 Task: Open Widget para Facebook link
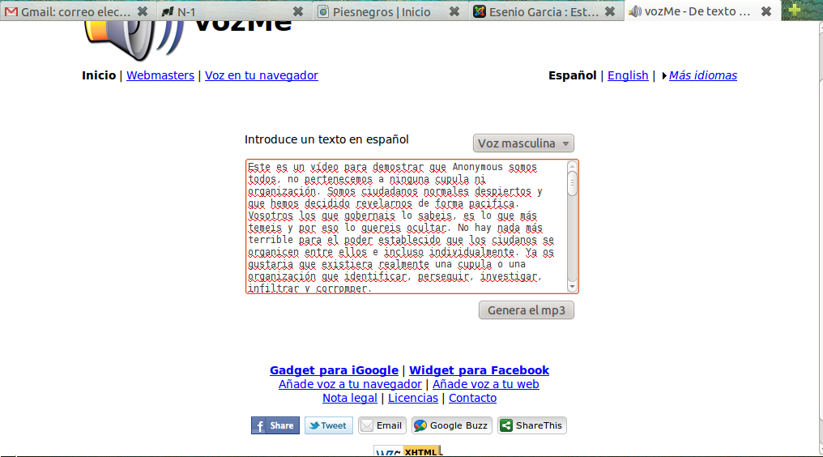coord(480,370)
